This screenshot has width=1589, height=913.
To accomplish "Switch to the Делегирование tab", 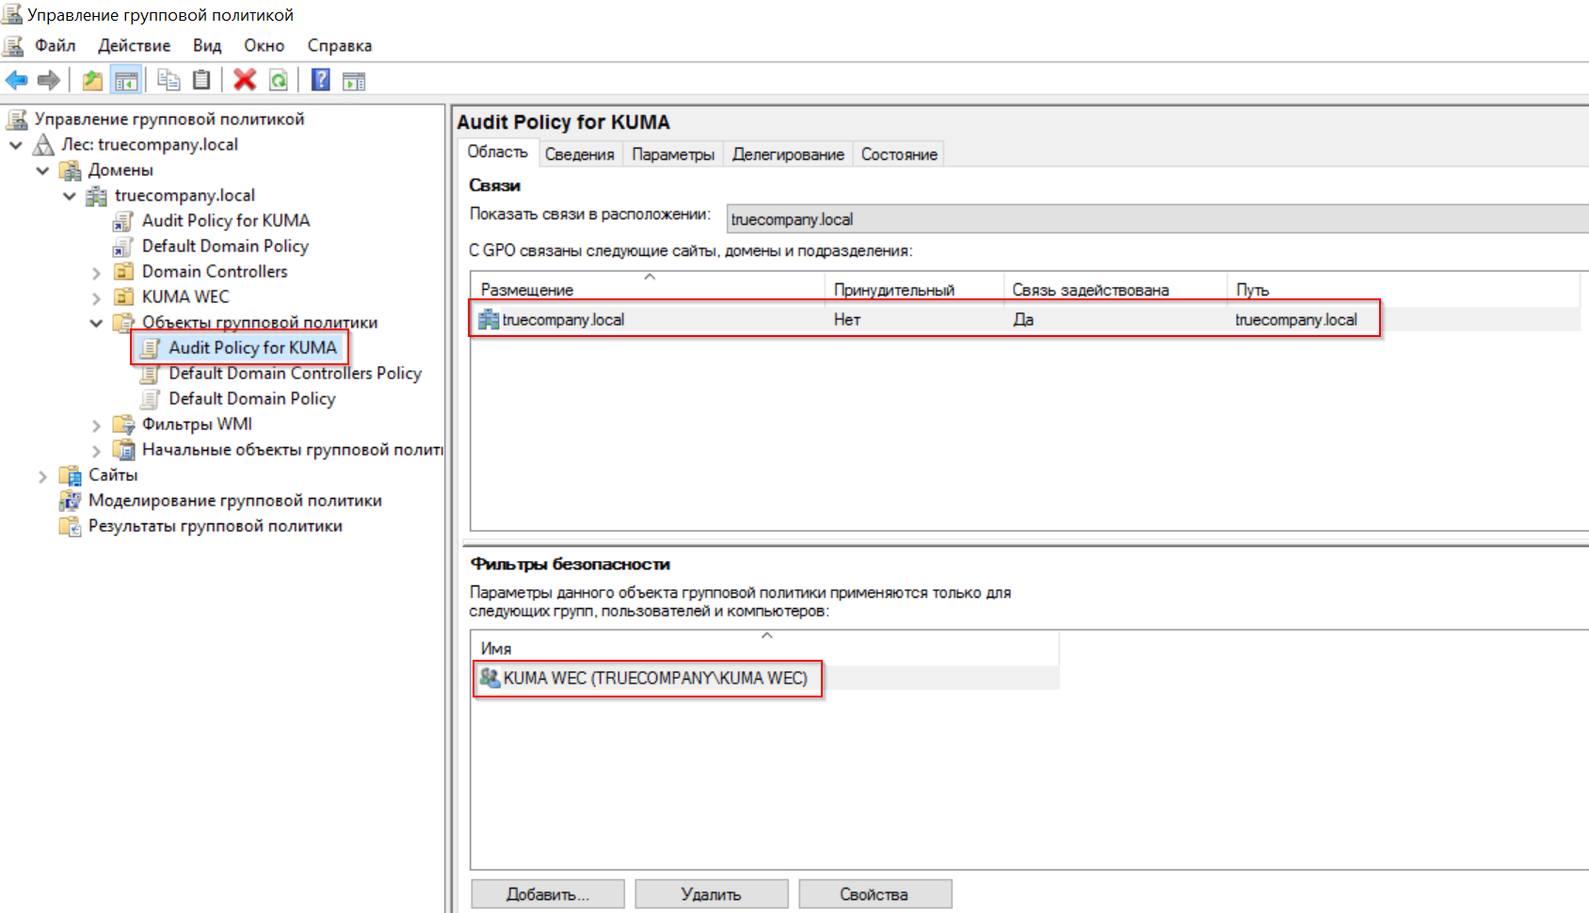I will [788, 154].
